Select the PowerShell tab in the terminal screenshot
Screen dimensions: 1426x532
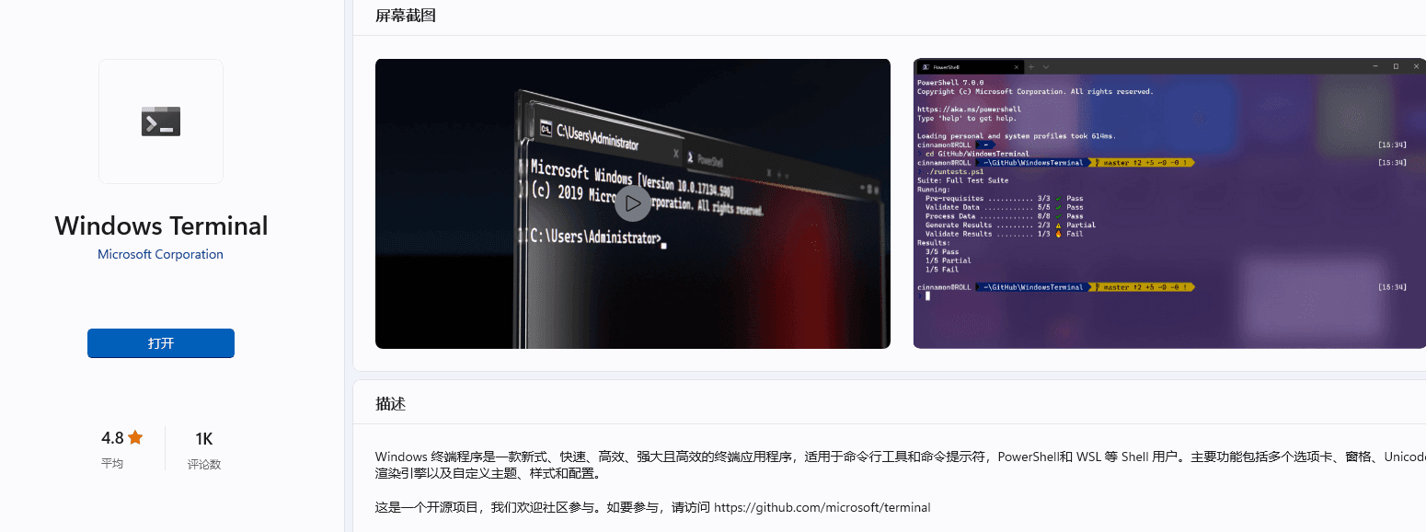tap(948, 66)
